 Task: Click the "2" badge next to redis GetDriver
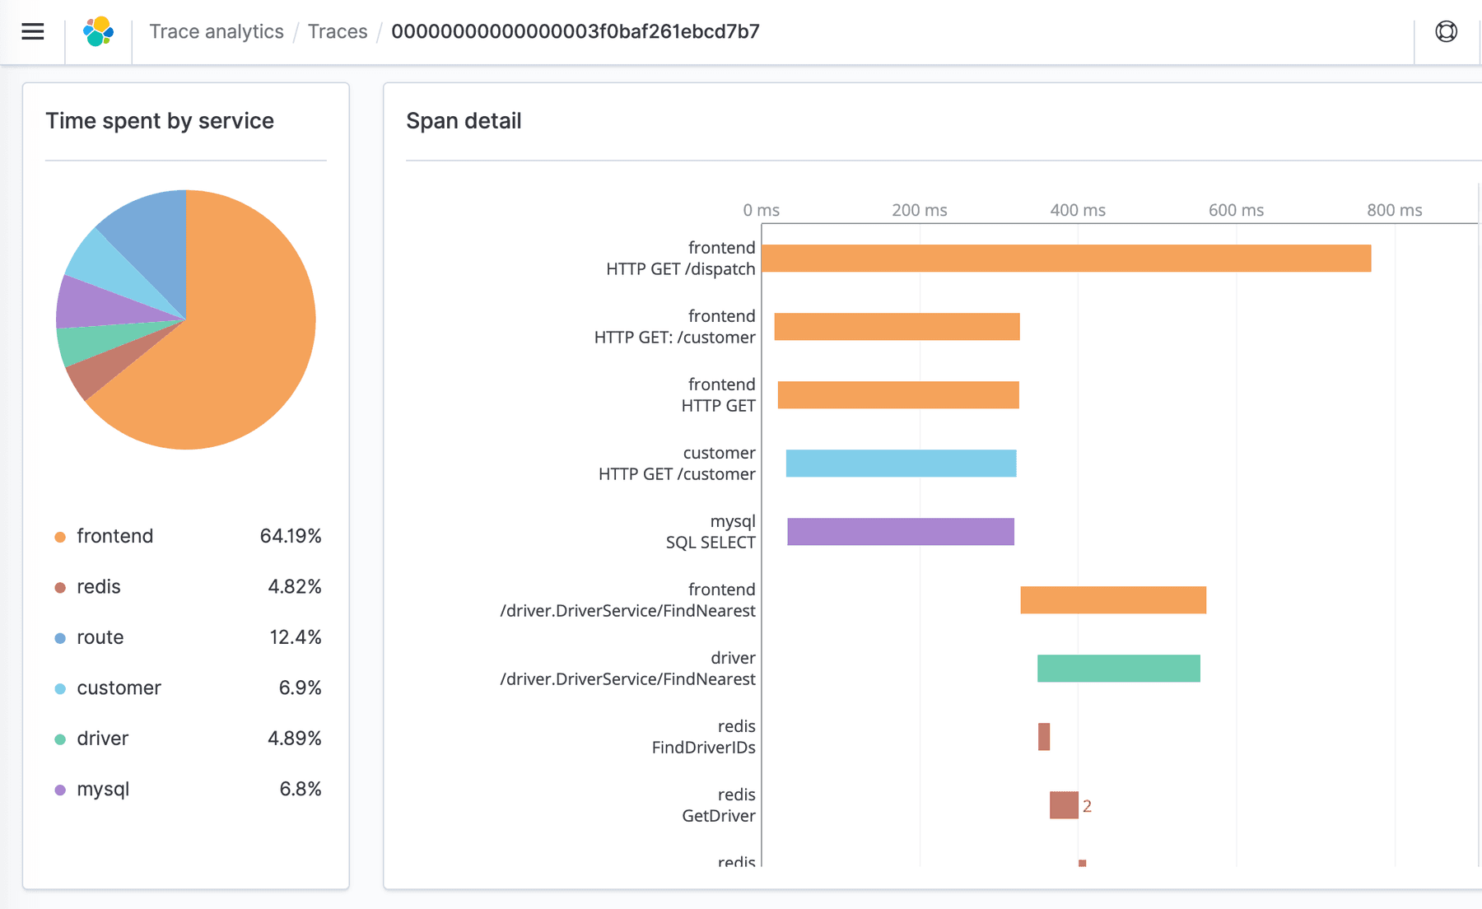[x=1087, y=807]
